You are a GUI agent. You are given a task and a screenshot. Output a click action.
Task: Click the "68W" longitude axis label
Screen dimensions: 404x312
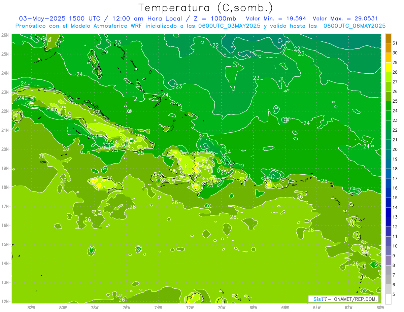253,307
